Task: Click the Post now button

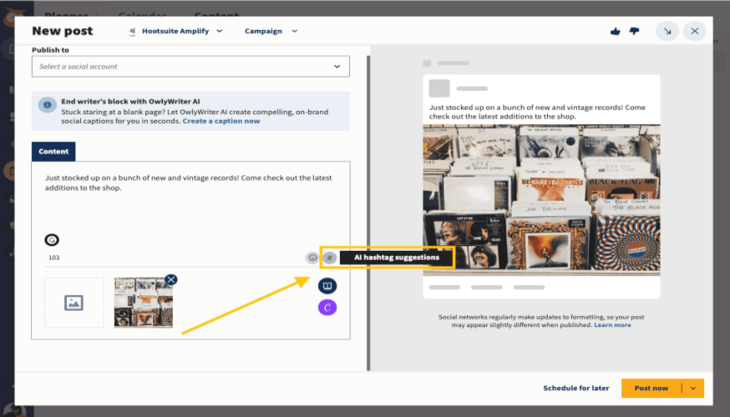Action: click(x=651, y=388)
